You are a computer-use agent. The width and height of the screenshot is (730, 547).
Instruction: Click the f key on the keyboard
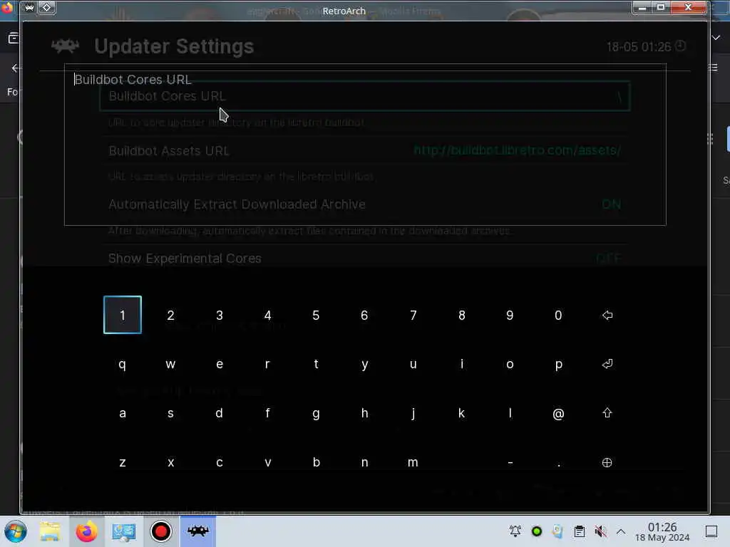[x=268, y=413]
